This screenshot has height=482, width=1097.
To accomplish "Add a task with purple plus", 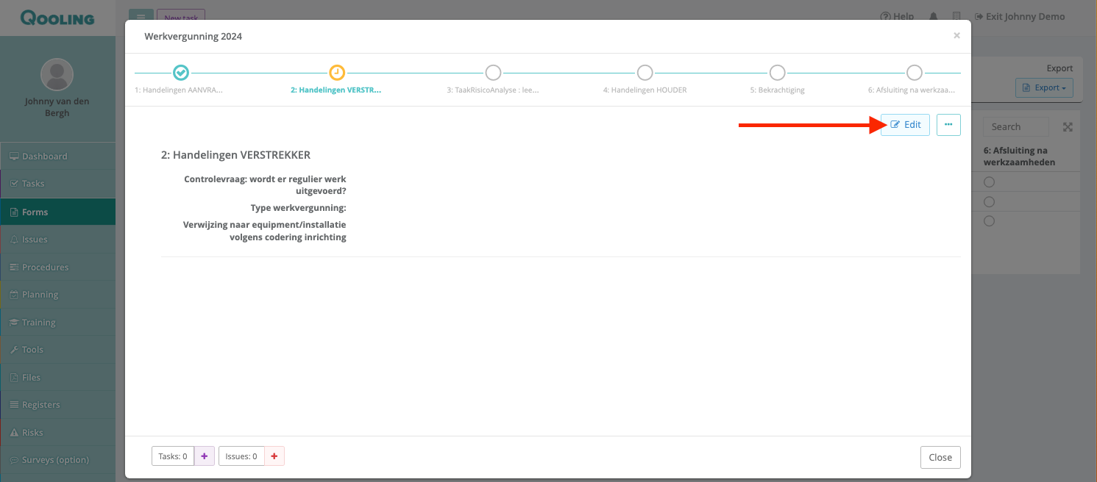I will pos(204,456).
